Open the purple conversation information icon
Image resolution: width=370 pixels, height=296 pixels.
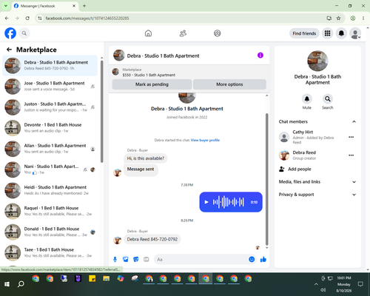[260, 55]
